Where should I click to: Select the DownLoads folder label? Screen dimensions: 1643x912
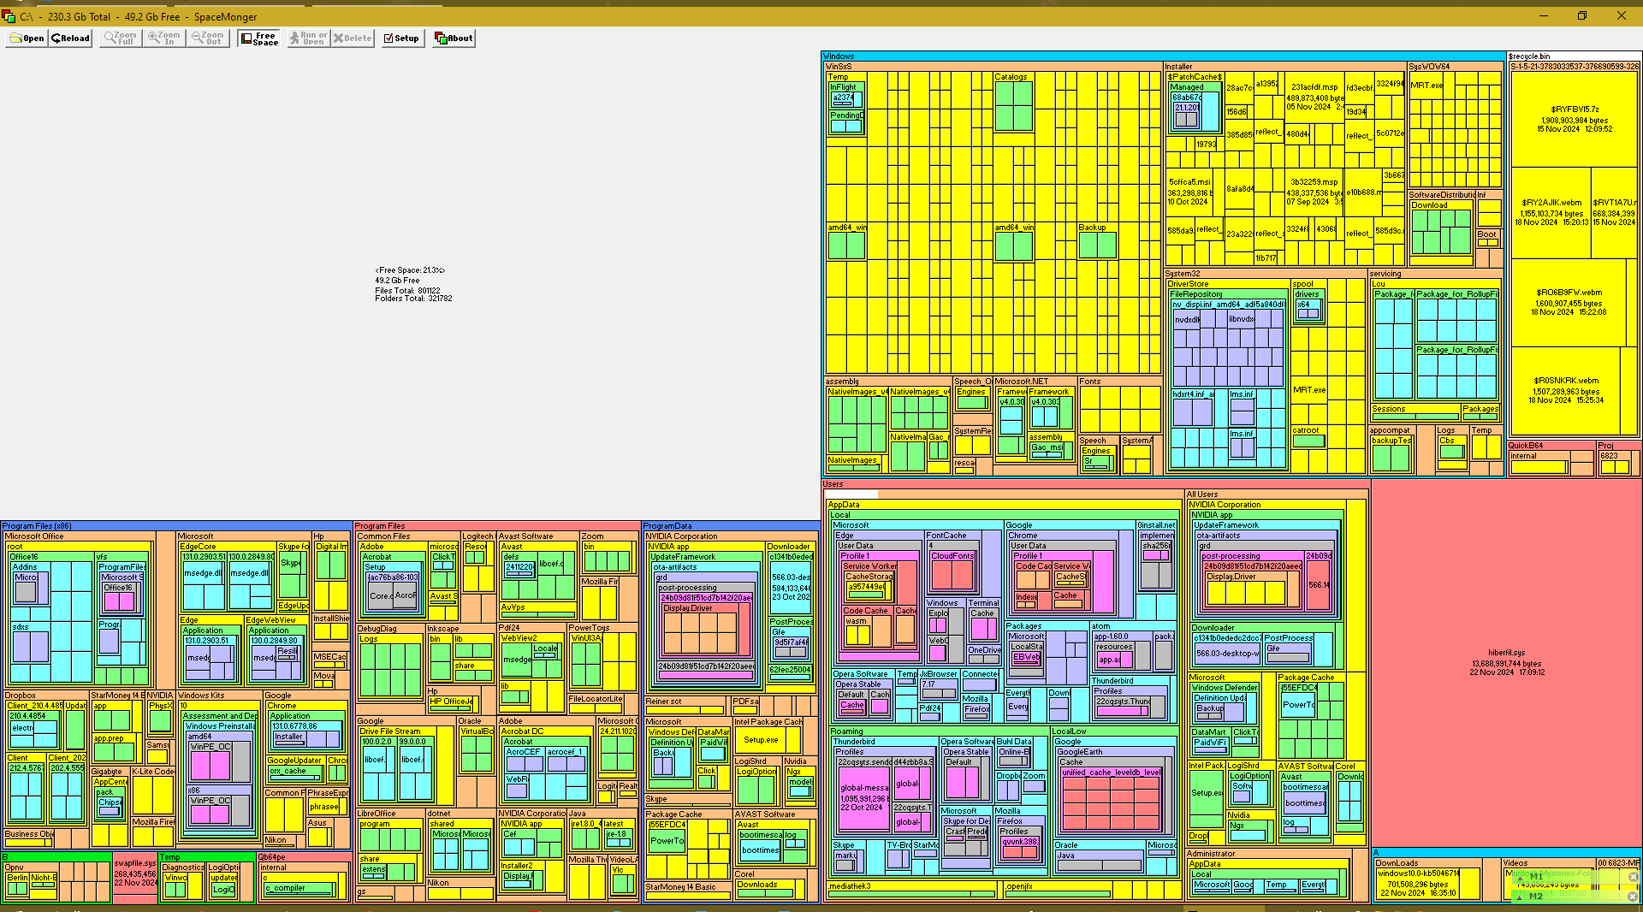point(1397,863)
